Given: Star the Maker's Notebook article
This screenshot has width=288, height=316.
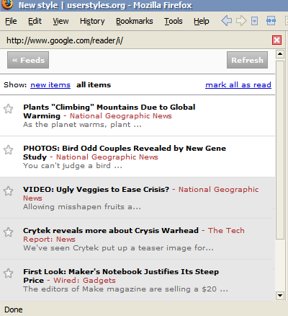Looking at the screenshot, I should coord(9,273).
